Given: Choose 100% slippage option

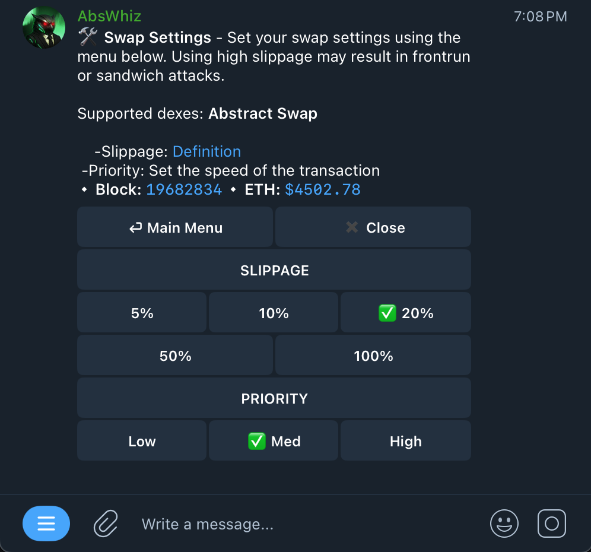Looking at the screenshot, I should click(x=373, y=356).
